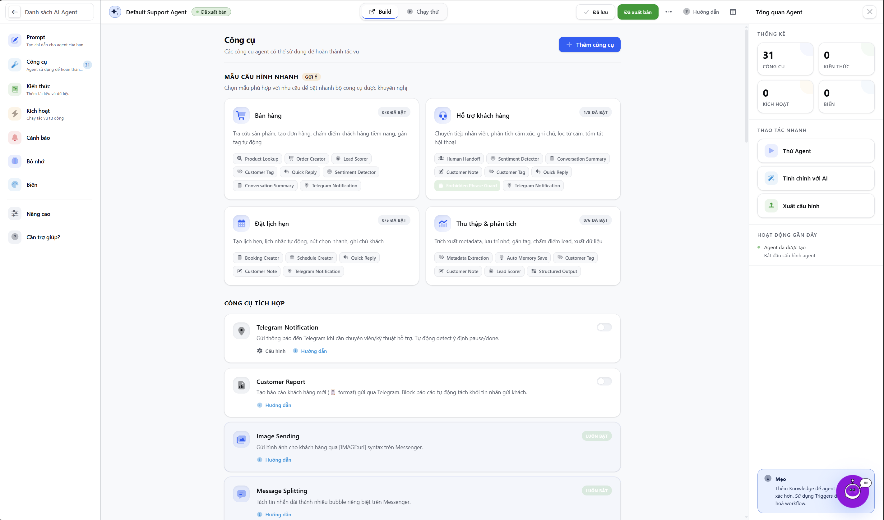The height and width of the screenshot is (520, 884).
Task: Select the Structured Output chip
Action: point(553,271)
